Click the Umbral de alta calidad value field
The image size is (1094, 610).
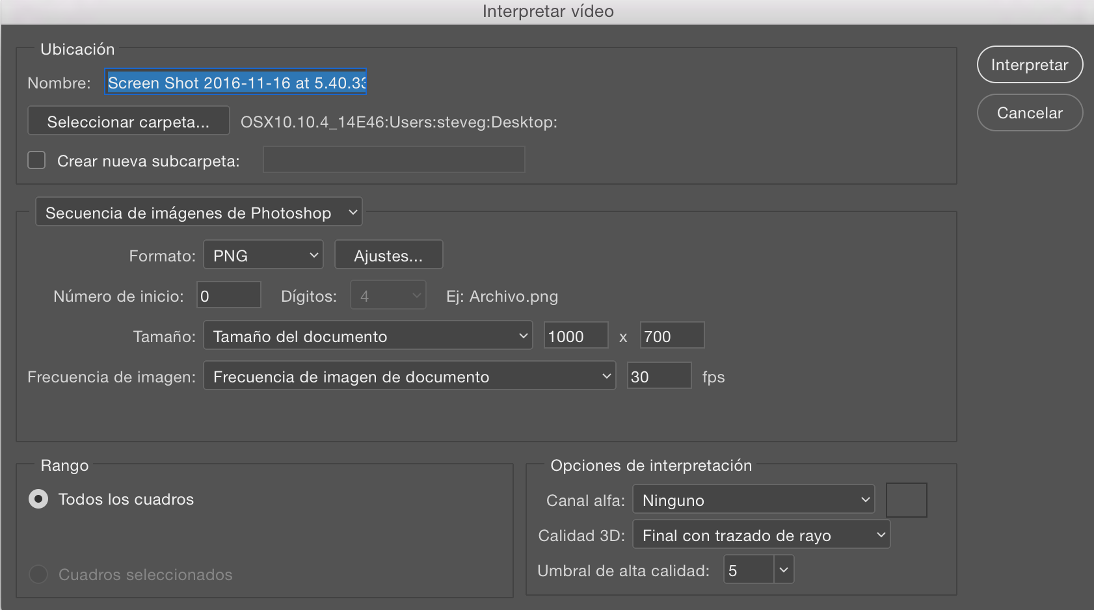(749, 570)
